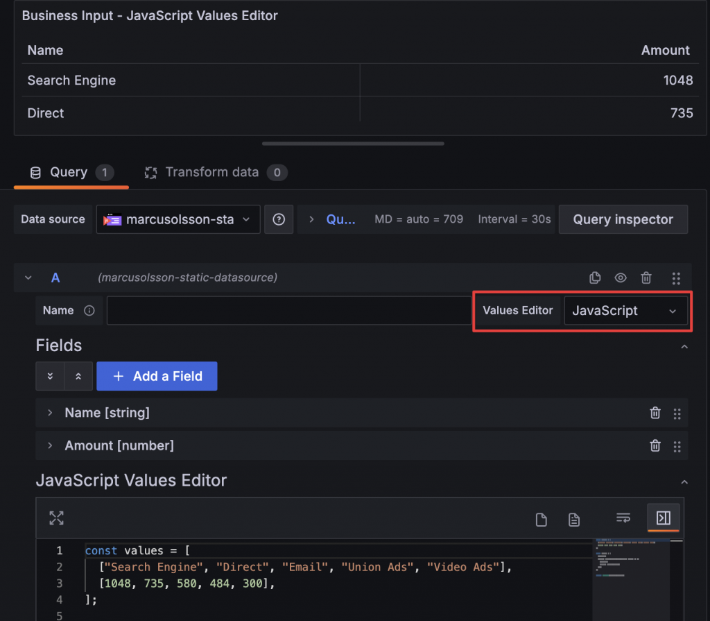Open Query inspector

(x=623, y=219)
